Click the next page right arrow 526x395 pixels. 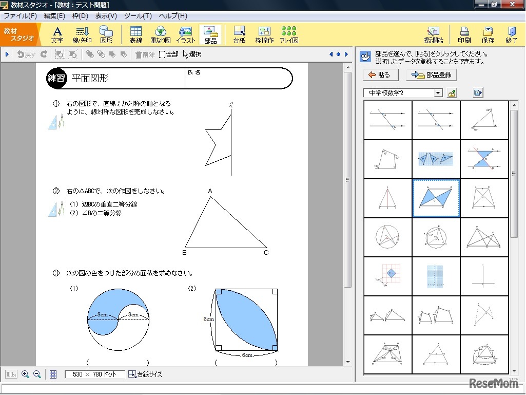pos(346,54)
